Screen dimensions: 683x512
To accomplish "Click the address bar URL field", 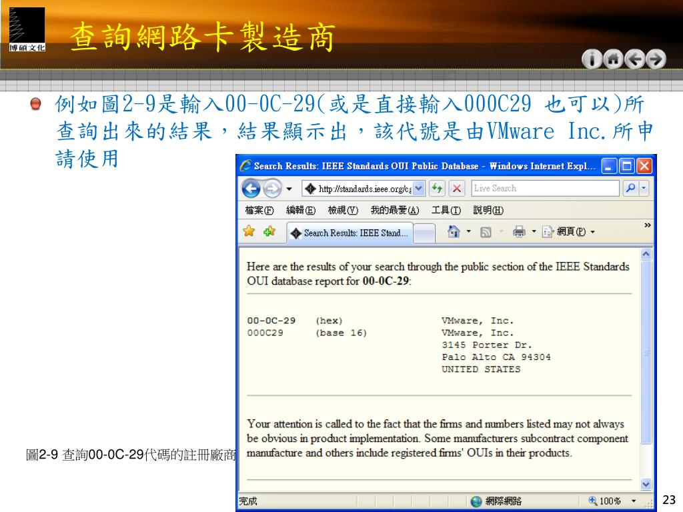I will pyautogui.click(x=358, y=189).
